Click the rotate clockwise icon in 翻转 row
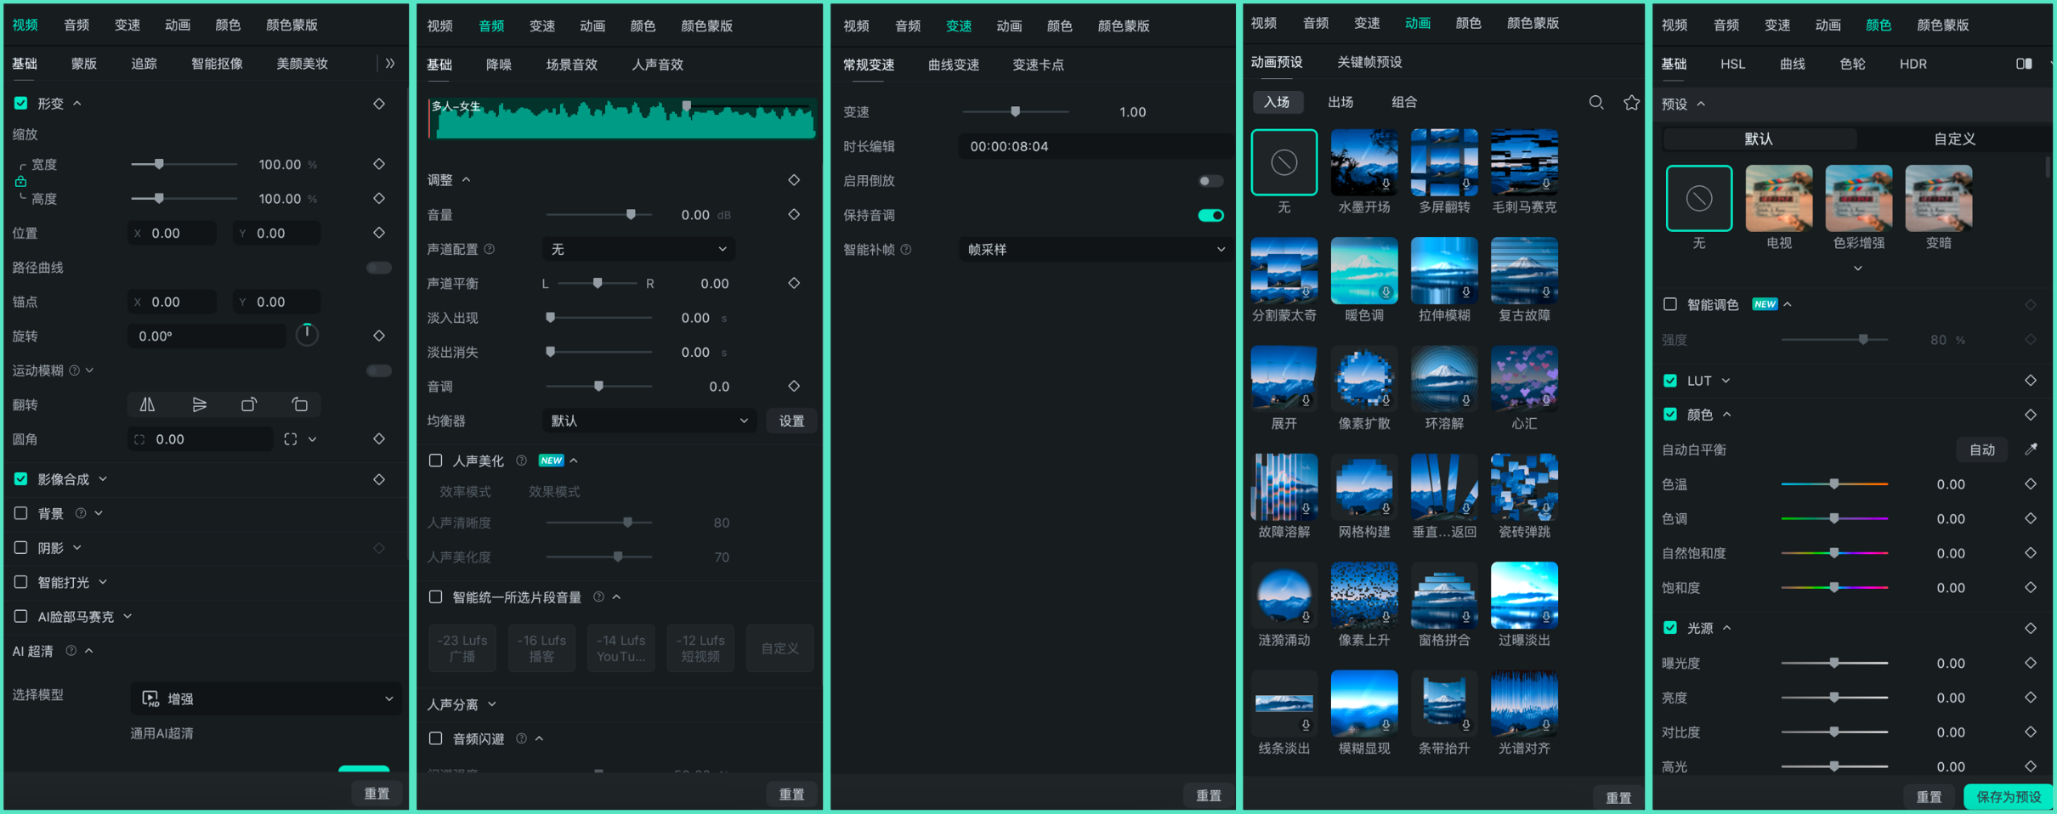The image size is (2057, 814). coord(249,404)
